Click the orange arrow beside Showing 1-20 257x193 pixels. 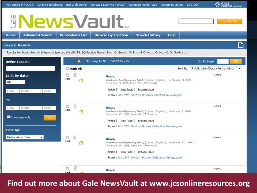[x=79, y=61]
